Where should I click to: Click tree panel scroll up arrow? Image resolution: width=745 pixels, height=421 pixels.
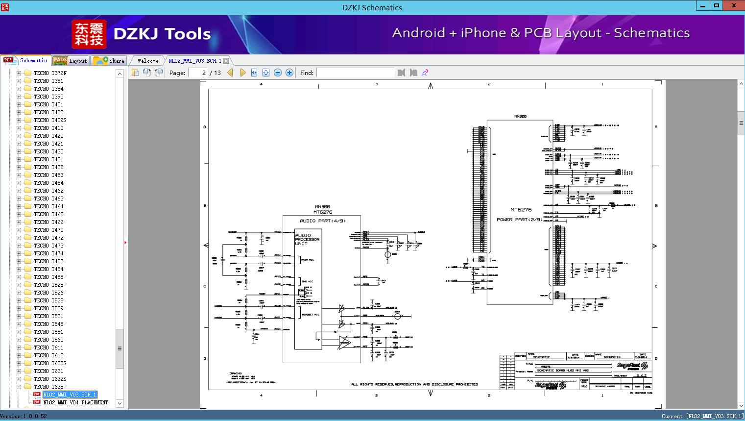[120, 74]
